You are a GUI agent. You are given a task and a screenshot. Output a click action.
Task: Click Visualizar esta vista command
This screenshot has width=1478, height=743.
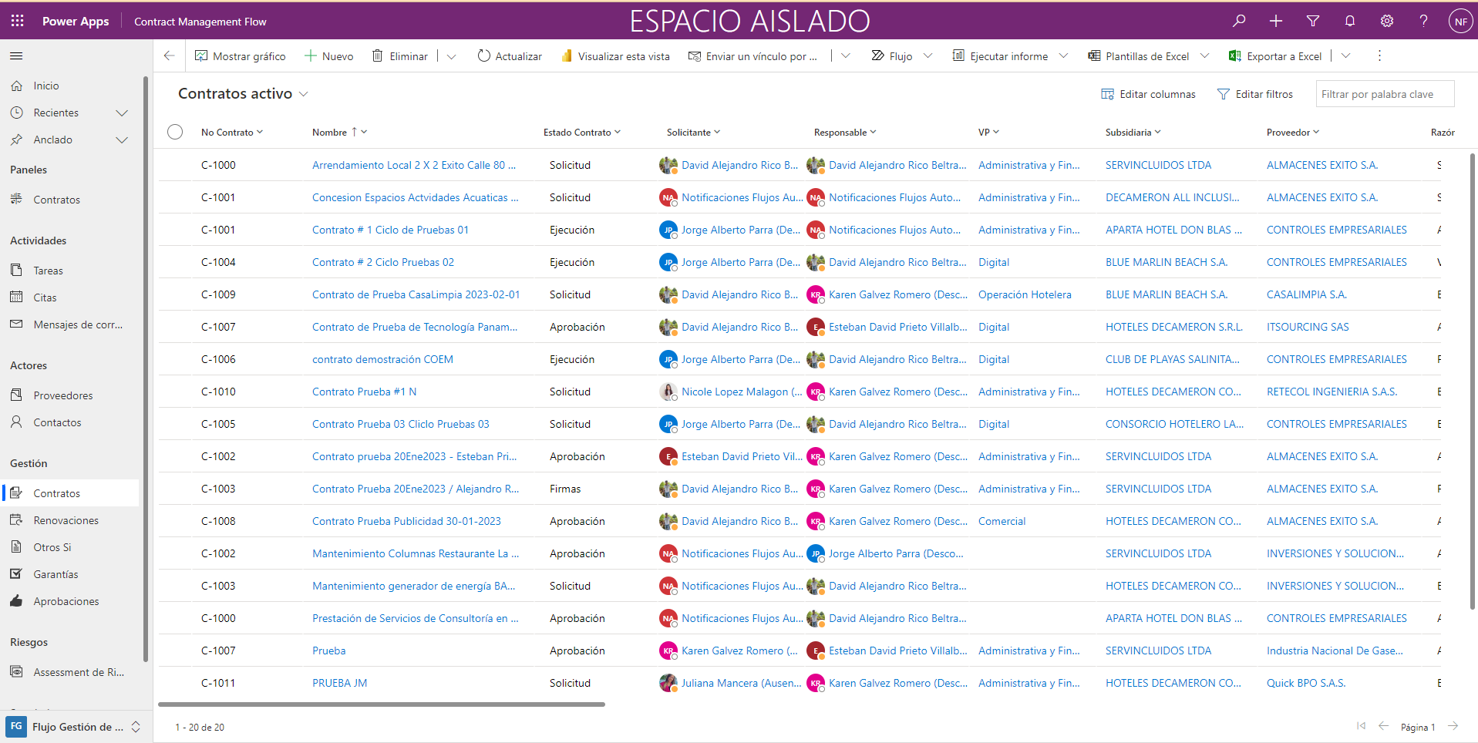pyautogui.click(x=615, y=56)
